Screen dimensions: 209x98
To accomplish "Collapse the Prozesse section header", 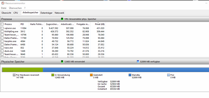I will pyautogui.click(x=104, y=19).
